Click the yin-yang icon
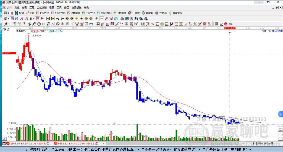Viewport: 283px width, 152px height. tap(226, 24)
